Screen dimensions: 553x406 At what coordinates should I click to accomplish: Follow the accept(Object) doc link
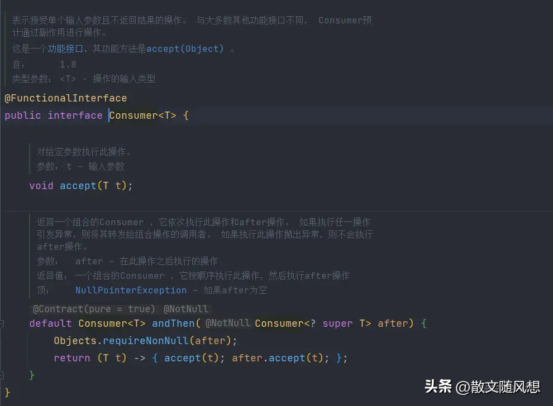point(185,49)
